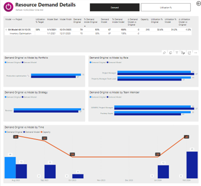The width and height of the screenshot is (201, 186).
Task: Sort by Capacity column header
Action: 145,19
